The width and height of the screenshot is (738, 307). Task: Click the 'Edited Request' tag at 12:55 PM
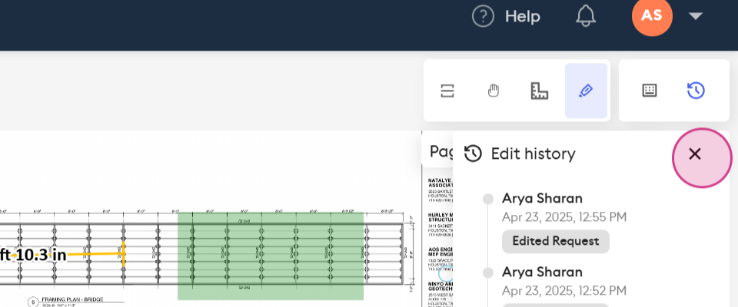pyautogui.click(x=555, y=241)
